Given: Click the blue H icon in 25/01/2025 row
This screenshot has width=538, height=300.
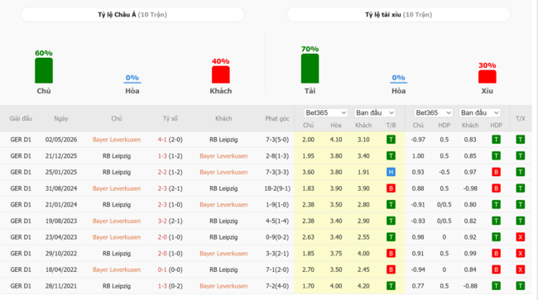Looking at the screenshot, I should pyautogui.click(x=391, y=172).
